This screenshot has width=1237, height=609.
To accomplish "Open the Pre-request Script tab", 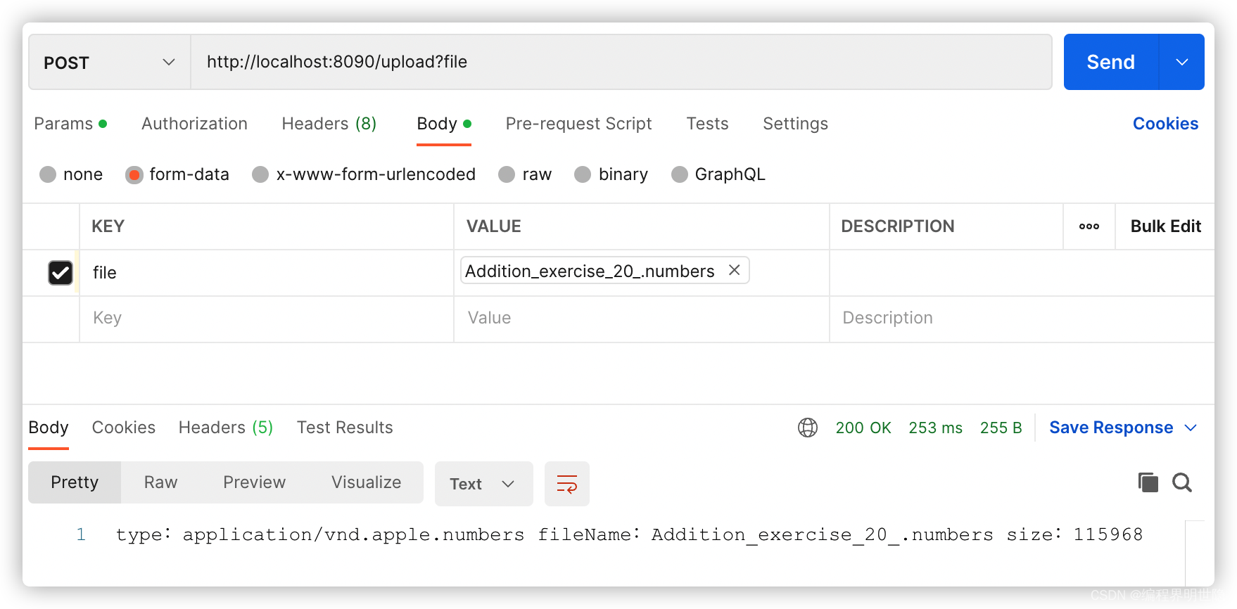I will [578, 124].
